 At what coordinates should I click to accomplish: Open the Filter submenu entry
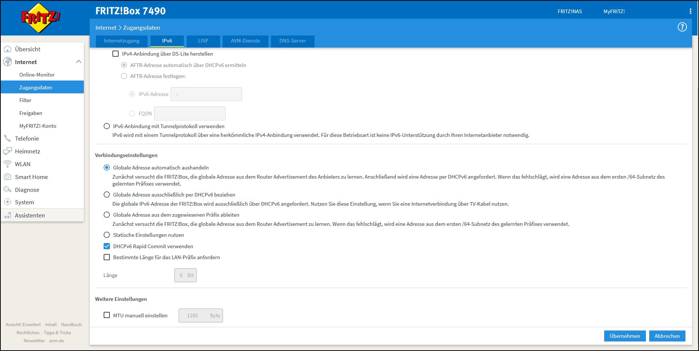coord(25,100)
